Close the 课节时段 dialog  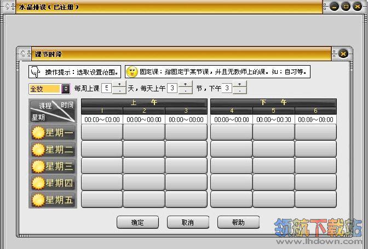pyautogui.click(x=343, y=54)
